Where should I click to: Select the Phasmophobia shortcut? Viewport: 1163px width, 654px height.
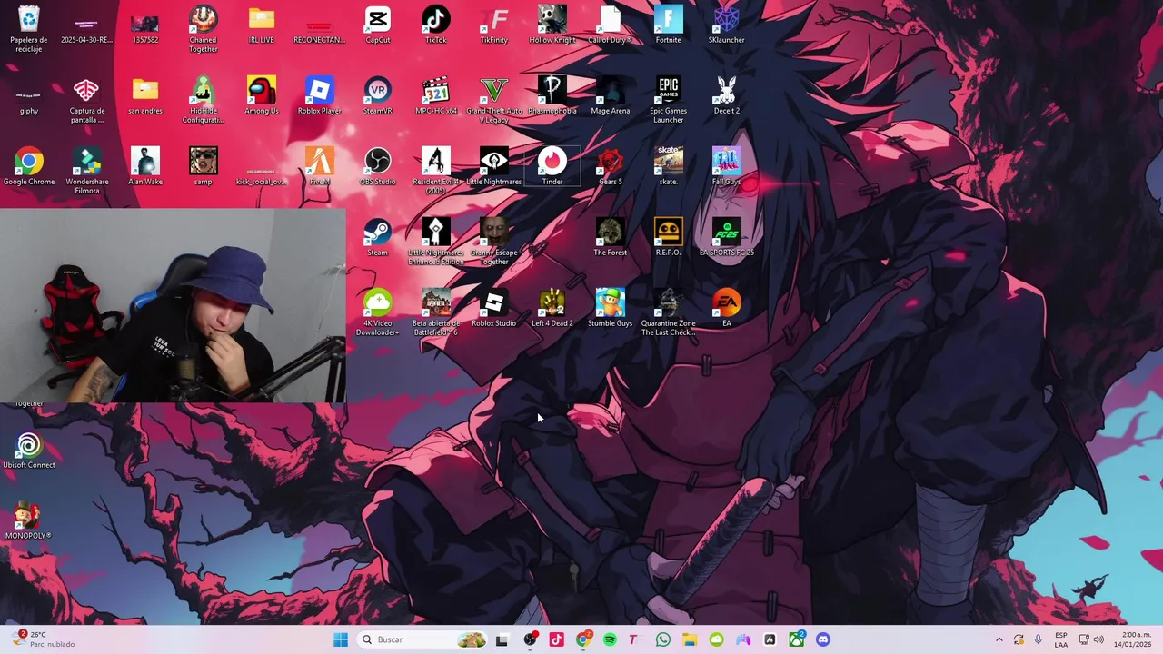click(x=552, y=96)
